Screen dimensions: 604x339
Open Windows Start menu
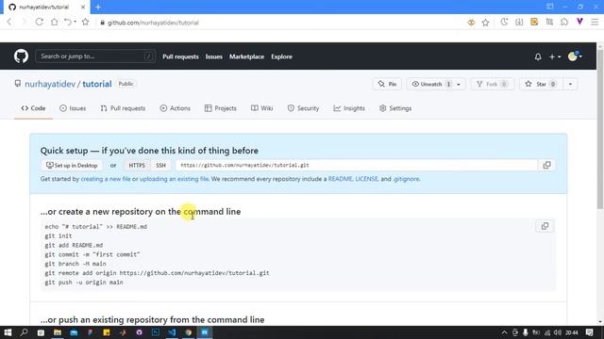[x=8, y=332]
